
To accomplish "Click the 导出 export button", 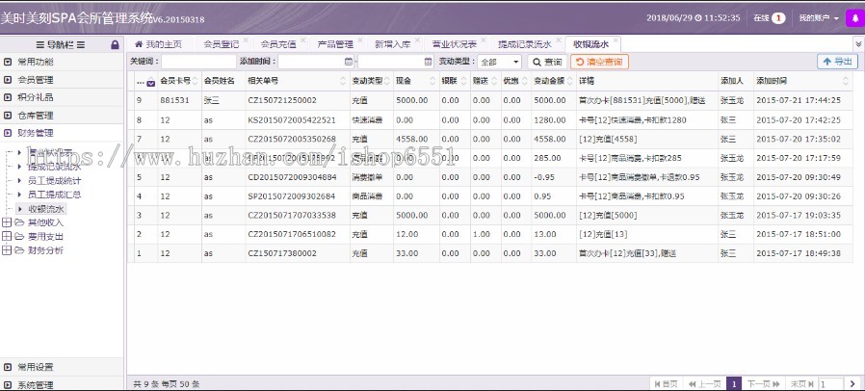I will tap(837, 62).
